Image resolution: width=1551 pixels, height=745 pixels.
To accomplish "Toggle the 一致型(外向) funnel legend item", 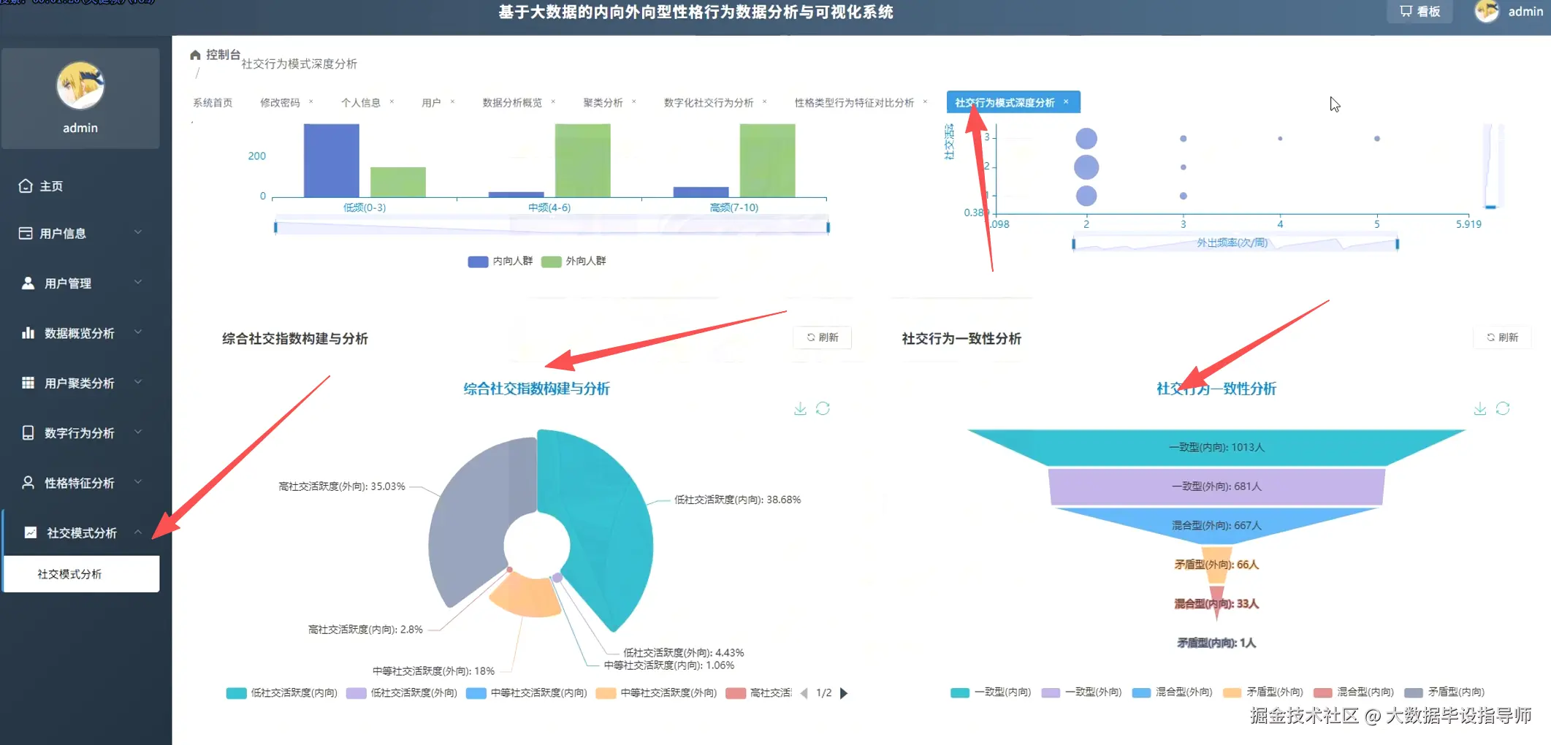I will pos(1081,692).
